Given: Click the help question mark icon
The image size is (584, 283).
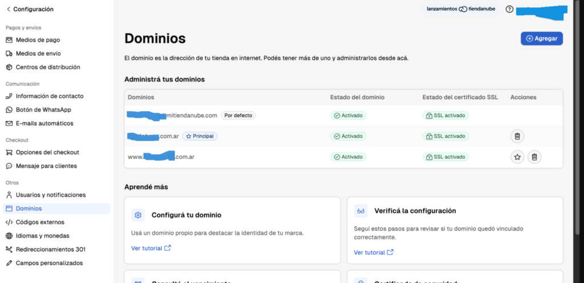Looking at the screenshot, I should 509,9.
